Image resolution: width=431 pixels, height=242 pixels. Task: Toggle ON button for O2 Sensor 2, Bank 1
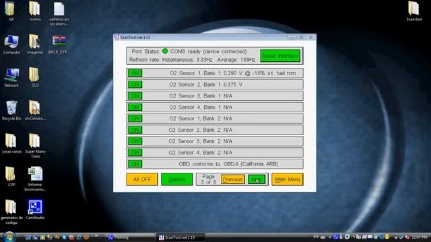click(x=135, y=85)
